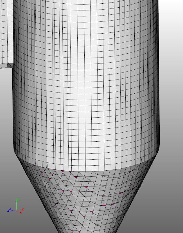The image size is (183, 233).
Task: Pick the leftmost magenta triangle at the cone's top
Action: [x=27, y=166]
